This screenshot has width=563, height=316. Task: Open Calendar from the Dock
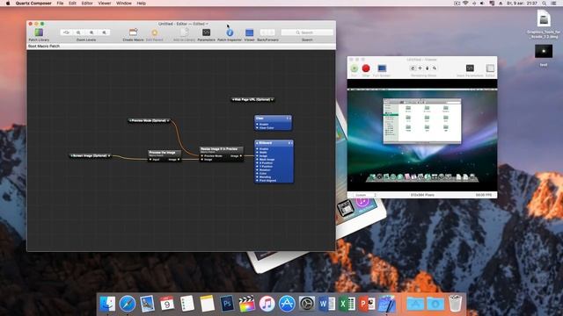point(167,304)
